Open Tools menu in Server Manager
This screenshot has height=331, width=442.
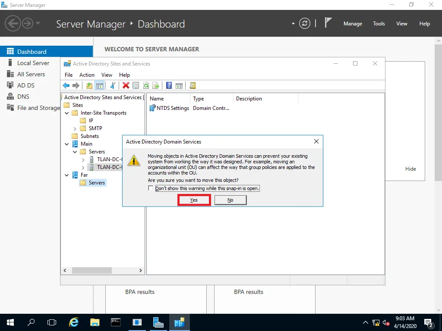[x=379, y=24]
